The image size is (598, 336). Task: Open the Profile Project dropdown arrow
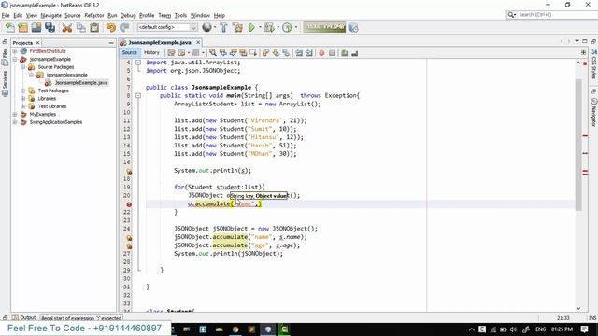point(296,27)
